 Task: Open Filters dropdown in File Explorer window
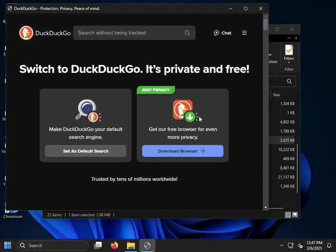[x=289, y=54]
